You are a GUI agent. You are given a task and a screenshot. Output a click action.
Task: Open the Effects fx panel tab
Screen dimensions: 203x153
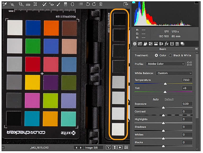166,44
